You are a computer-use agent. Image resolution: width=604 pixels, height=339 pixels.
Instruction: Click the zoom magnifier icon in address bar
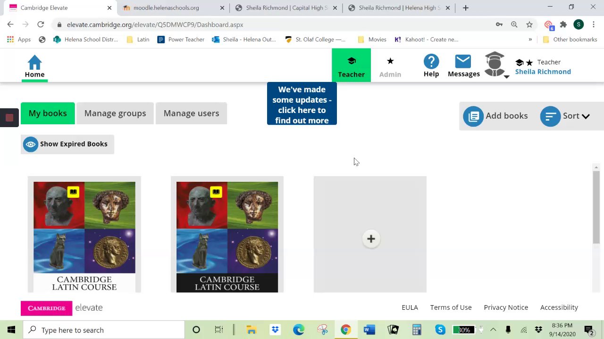click(514, 24)
